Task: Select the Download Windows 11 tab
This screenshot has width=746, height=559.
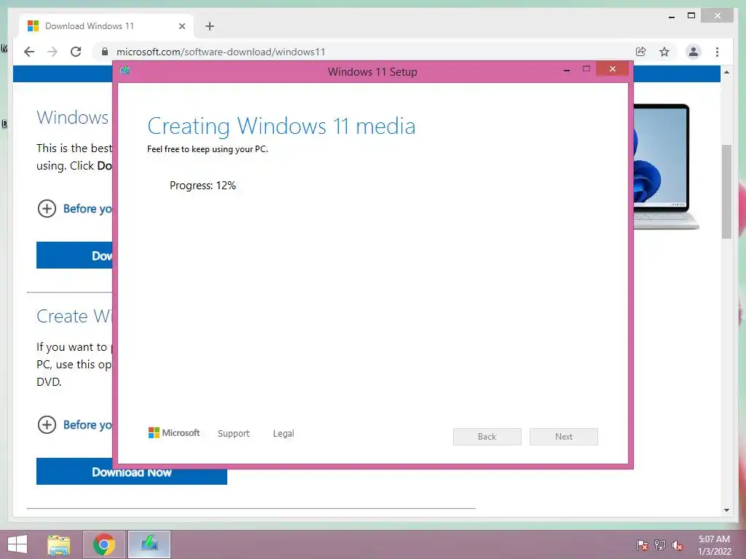Action: 106,26
